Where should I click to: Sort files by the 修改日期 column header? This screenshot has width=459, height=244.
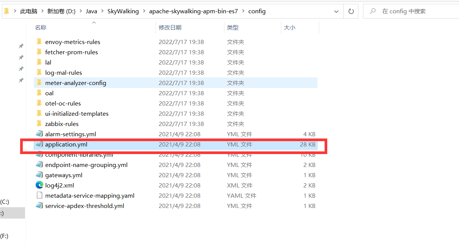[170, 28]
